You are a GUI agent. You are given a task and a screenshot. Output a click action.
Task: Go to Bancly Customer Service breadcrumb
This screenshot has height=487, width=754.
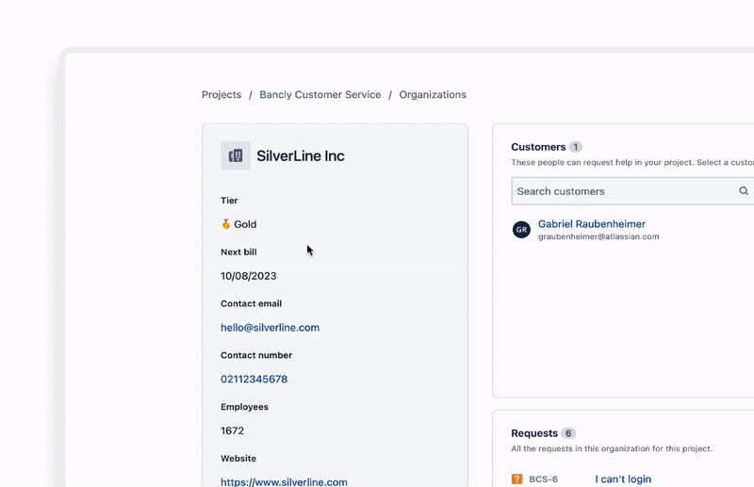(320, 95)
